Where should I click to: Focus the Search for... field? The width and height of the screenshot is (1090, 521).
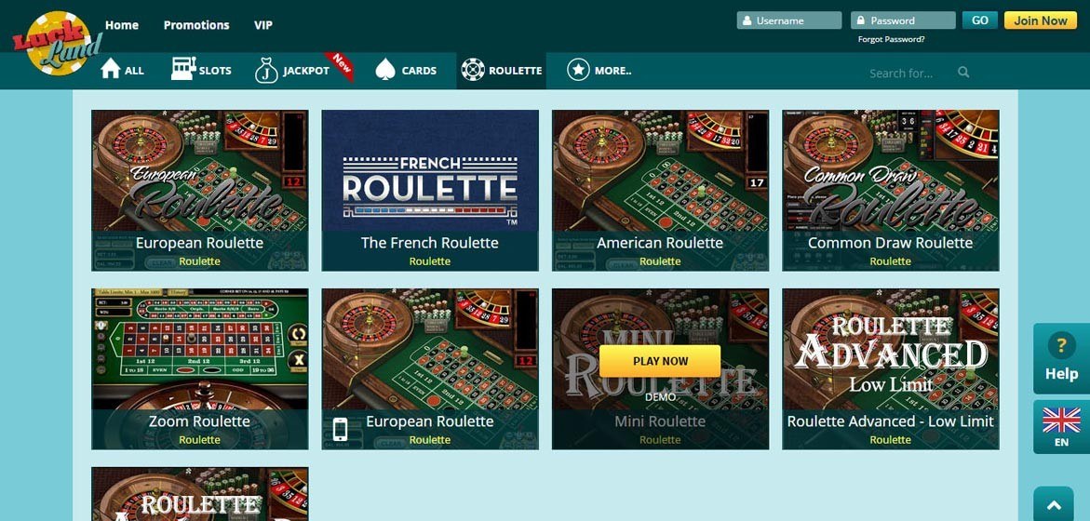(910, 73)
